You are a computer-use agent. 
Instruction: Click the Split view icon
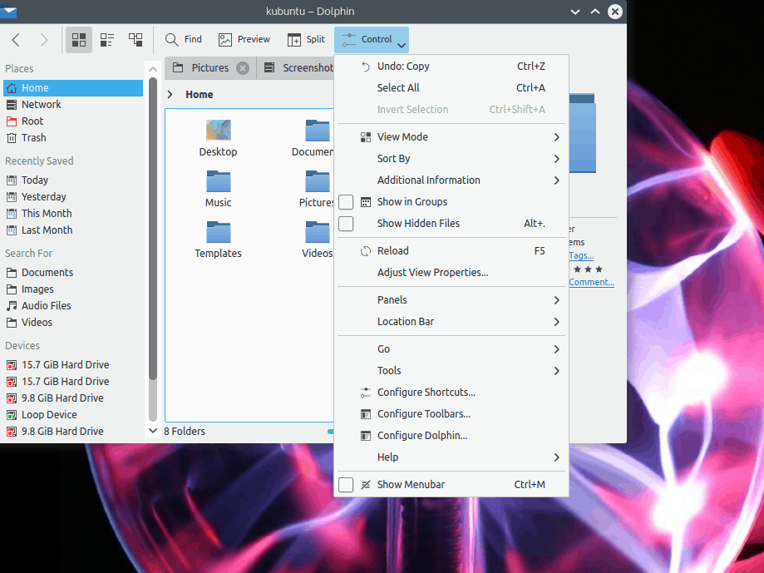(294, 39)
